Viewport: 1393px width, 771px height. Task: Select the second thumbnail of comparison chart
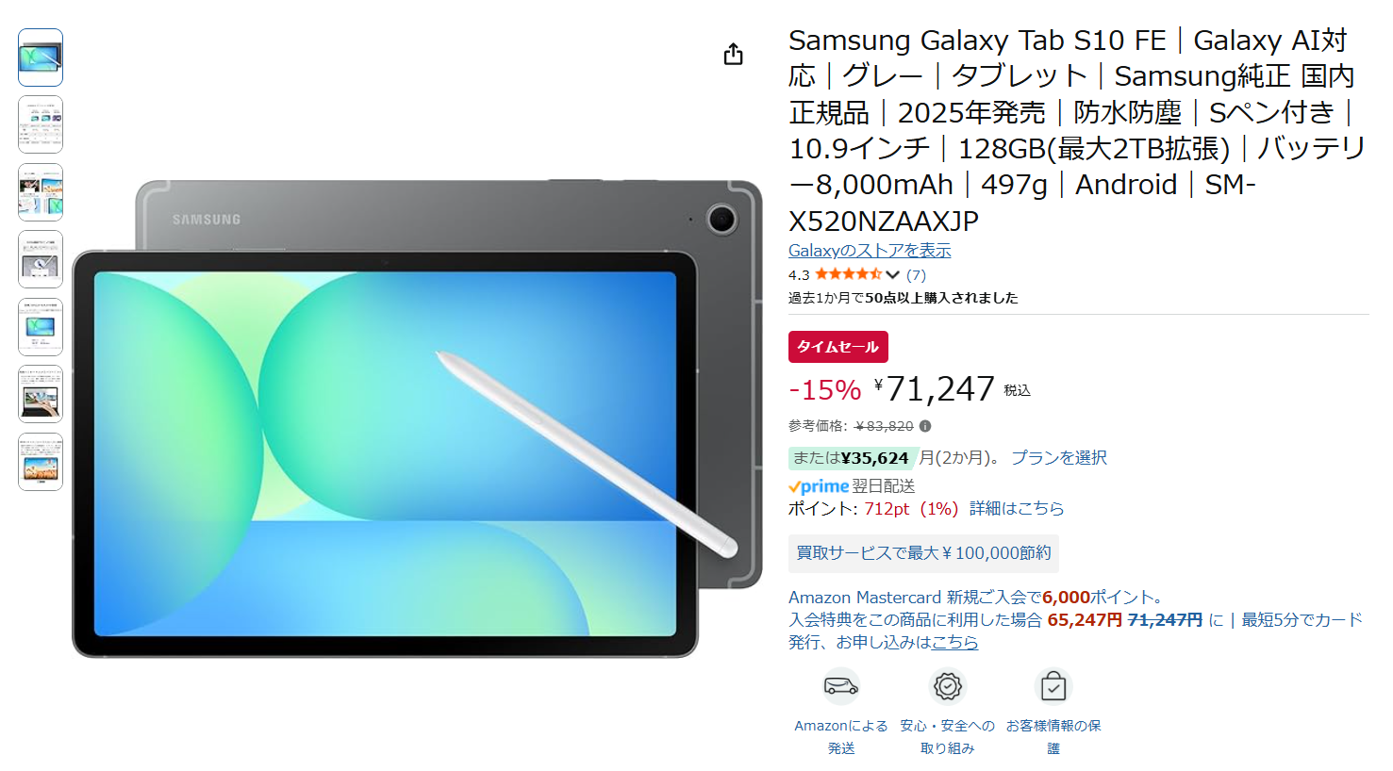pos(41,124)
